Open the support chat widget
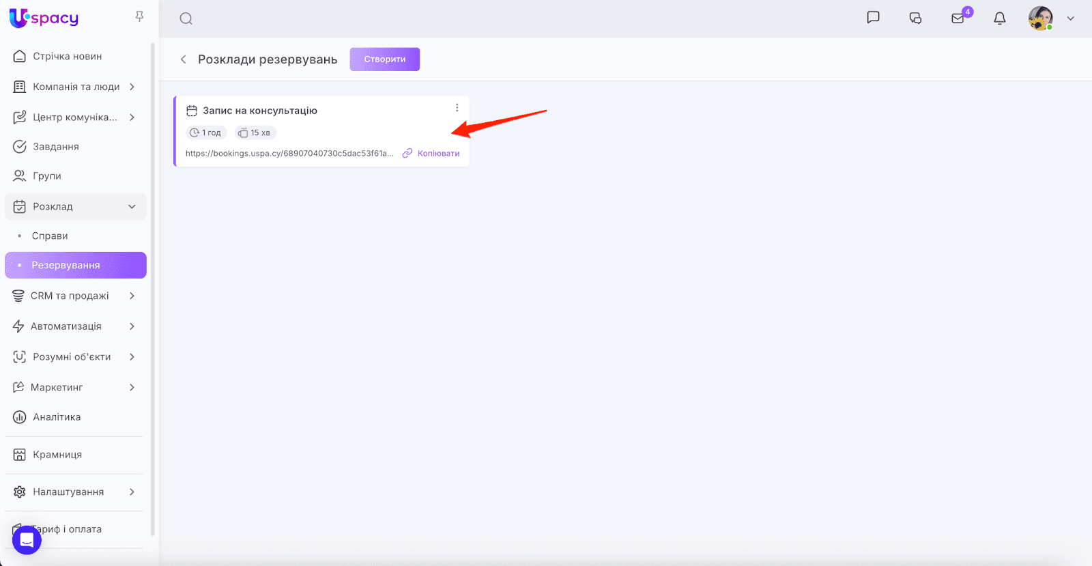 point(27,540)
